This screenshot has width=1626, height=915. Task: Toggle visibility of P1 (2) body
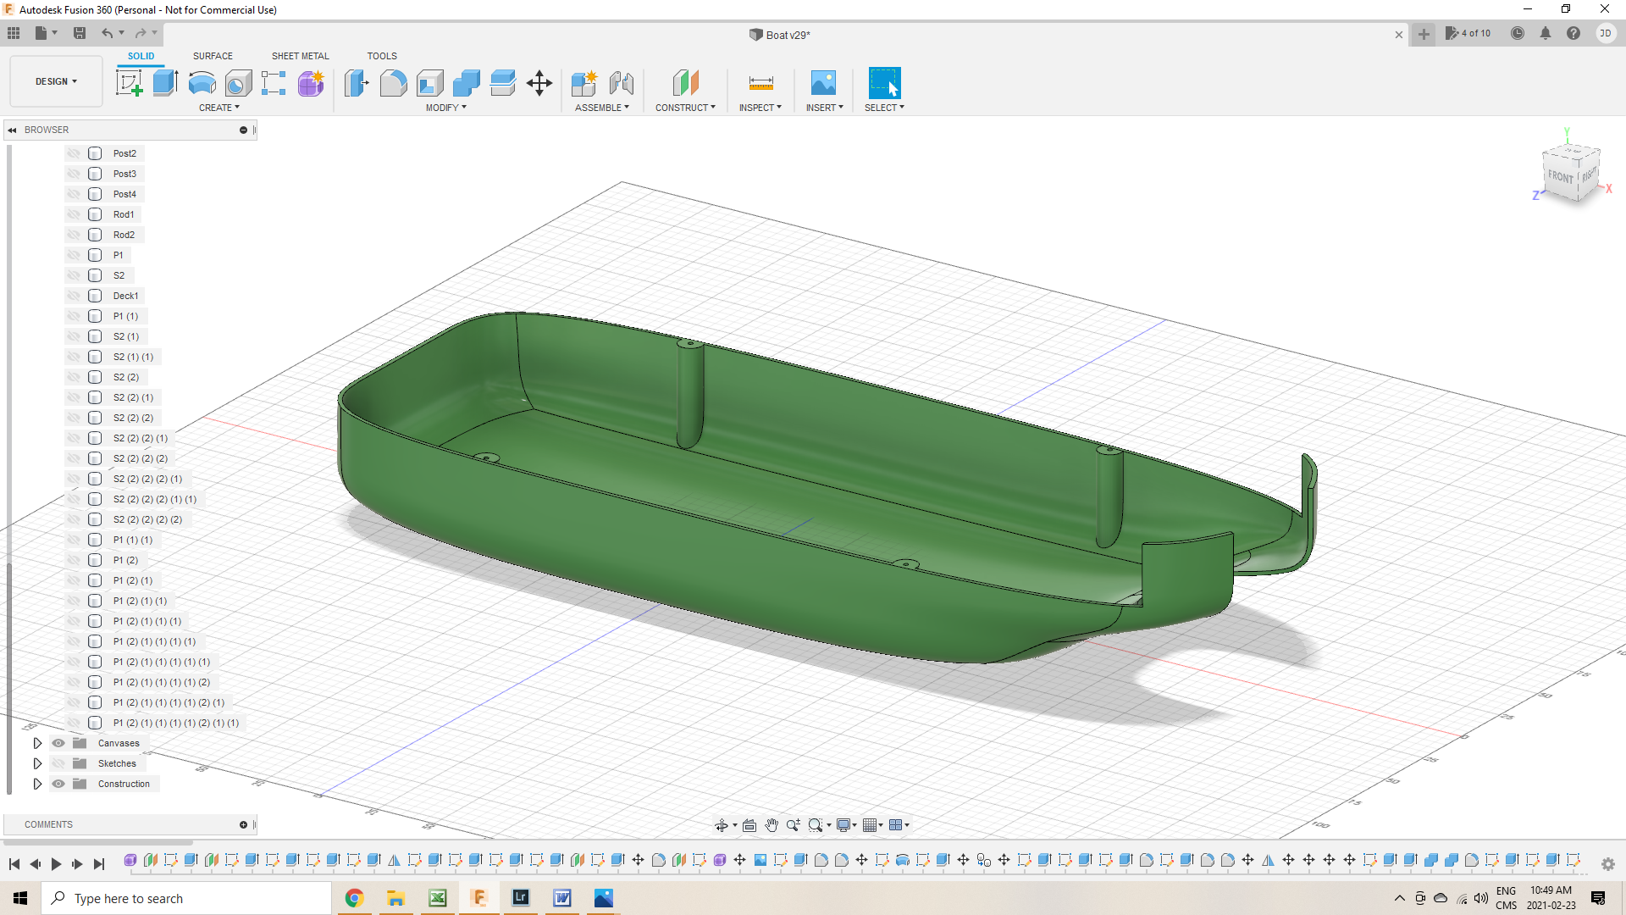pos(74,560)
